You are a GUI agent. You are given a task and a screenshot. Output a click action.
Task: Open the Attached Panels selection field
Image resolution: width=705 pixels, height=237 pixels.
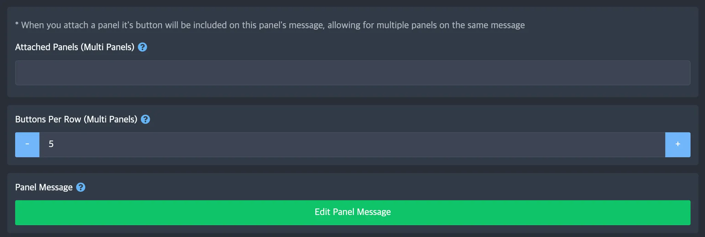(x=352, y=73)
